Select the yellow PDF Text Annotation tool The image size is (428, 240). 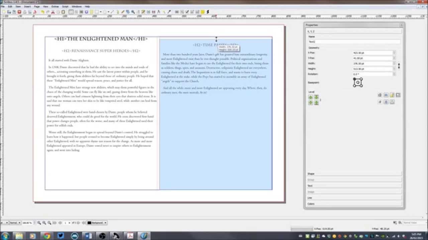pos(202,12)
